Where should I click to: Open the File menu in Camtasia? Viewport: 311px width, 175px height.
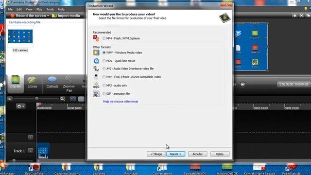click(10, 9)
